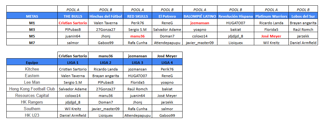The height and width of the screenshot is (124, 323).
Task: Select the Gaboo99 cell under LIGA 4
Action: [167, 116]
